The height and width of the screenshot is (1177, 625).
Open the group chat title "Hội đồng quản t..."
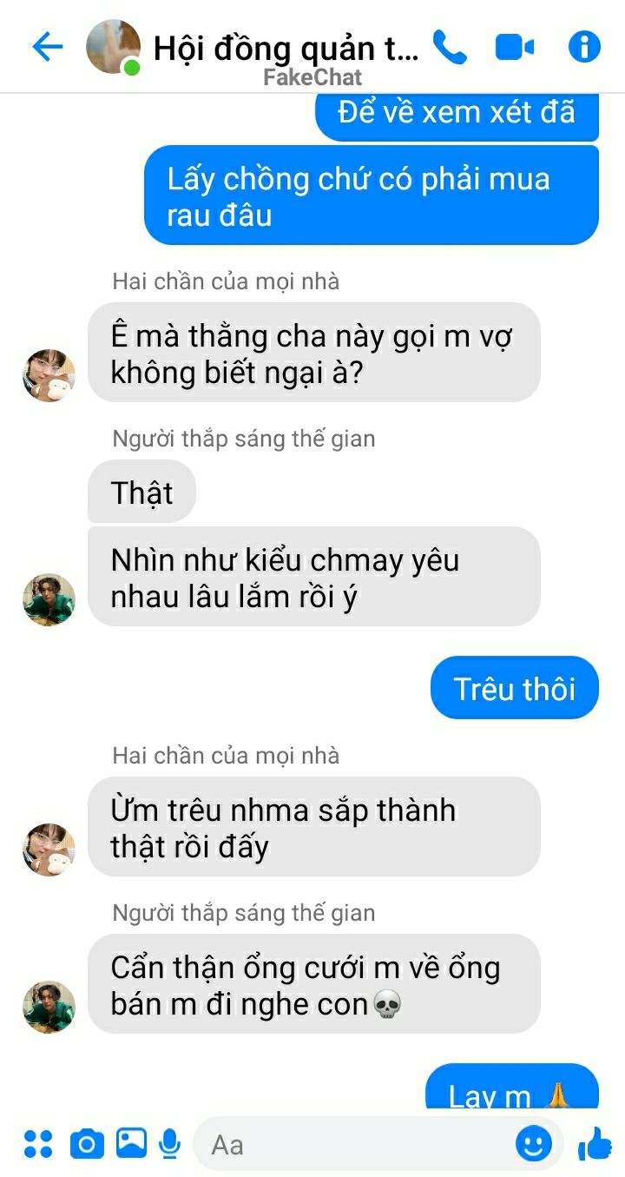[286, 48]
